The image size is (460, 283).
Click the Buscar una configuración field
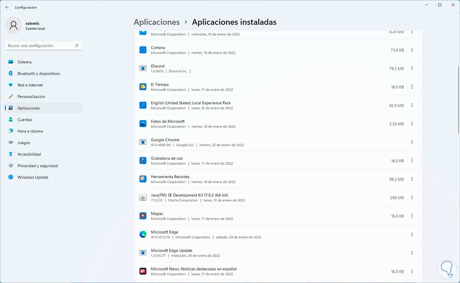pyautogui.click(x=44, y=46)
